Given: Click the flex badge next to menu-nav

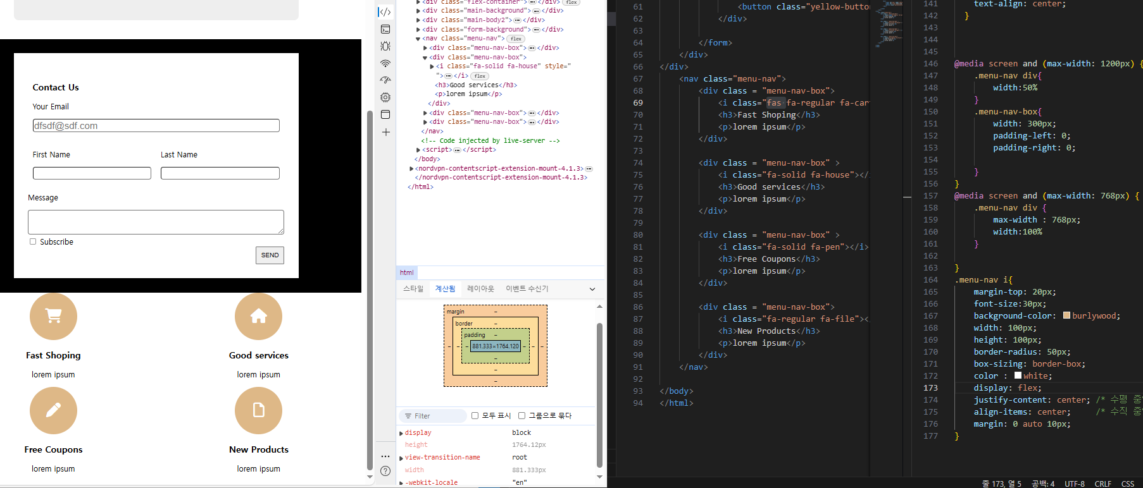Looking at the screenshot, I should pos(516,39).
